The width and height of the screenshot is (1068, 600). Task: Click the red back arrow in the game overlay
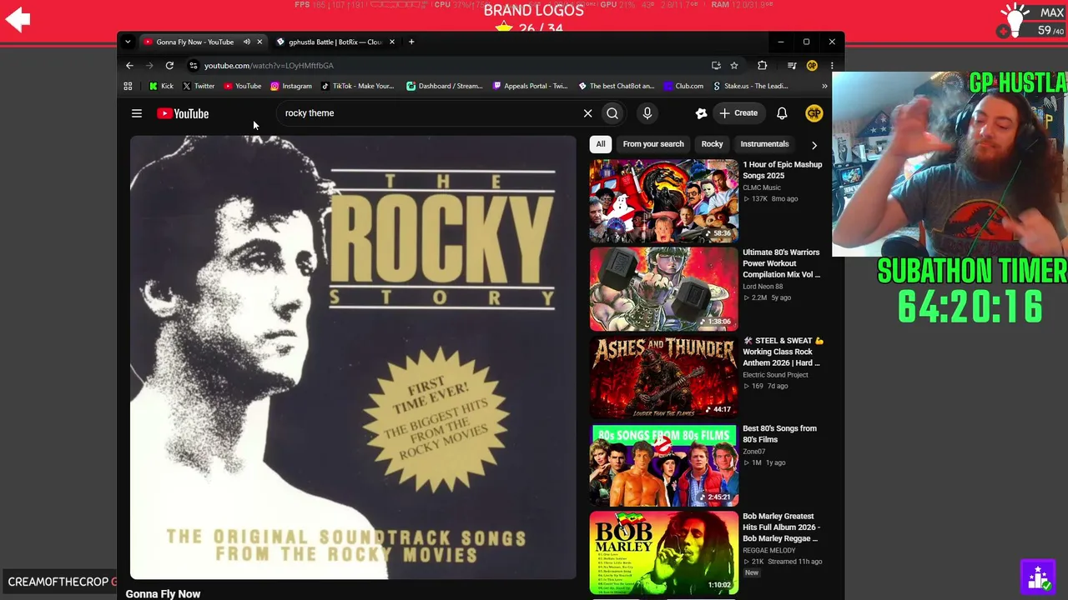[x=18, y=19]
